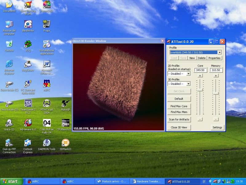Viewport: 246px width, 185px height.
Task: Click the Core clock value field
Action: pyautogui.click(x=200, y=70)
